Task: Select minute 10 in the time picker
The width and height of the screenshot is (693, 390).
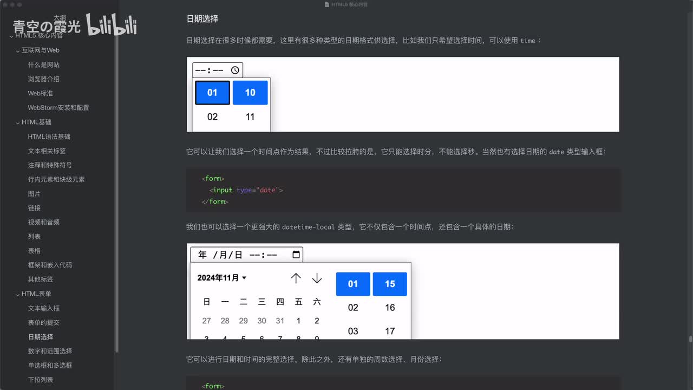Action: (x=250, y=93)
